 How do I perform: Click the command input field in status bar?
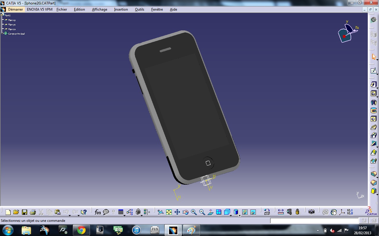[x=314, y=221]
